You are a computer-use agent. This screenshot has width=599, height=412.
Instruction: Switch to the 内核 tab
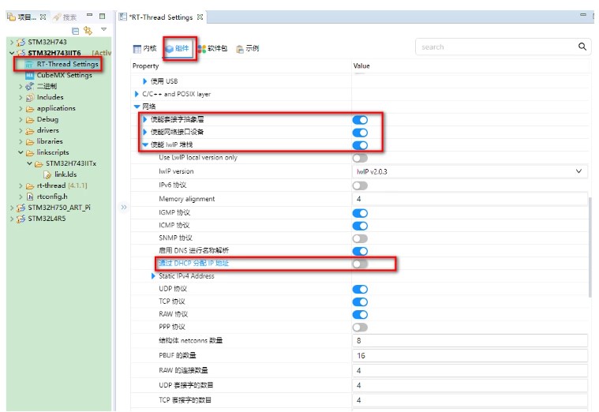click(x=144, y=48)
